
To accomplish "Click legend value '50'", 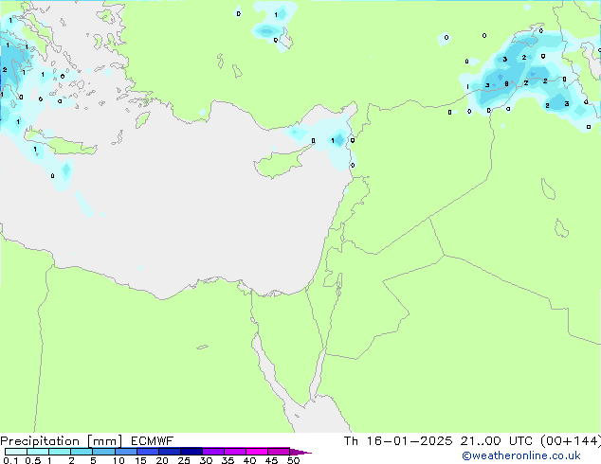I will point(293,460).
